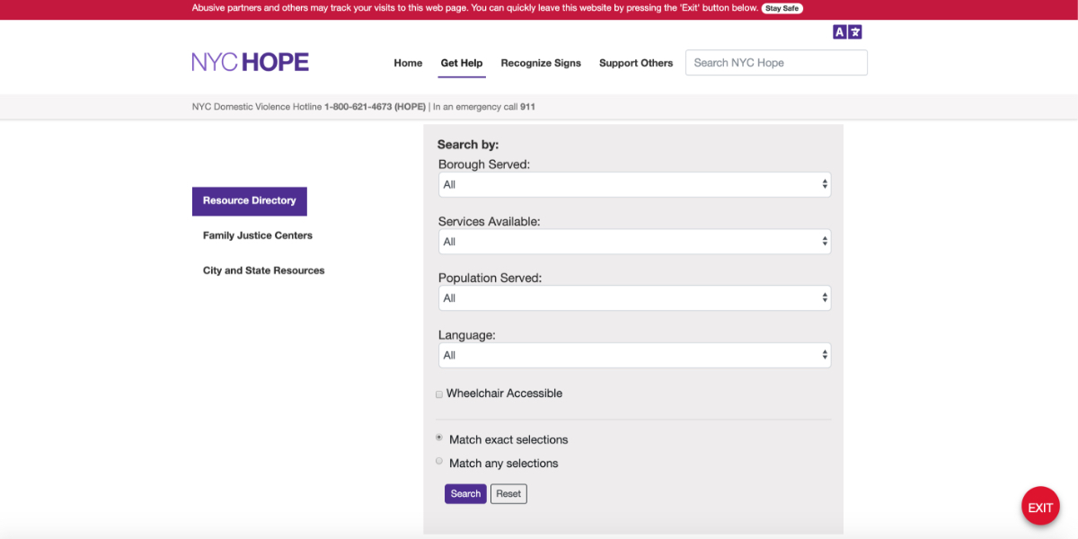Select the Match exact selections option

click(x=439, y=437)
